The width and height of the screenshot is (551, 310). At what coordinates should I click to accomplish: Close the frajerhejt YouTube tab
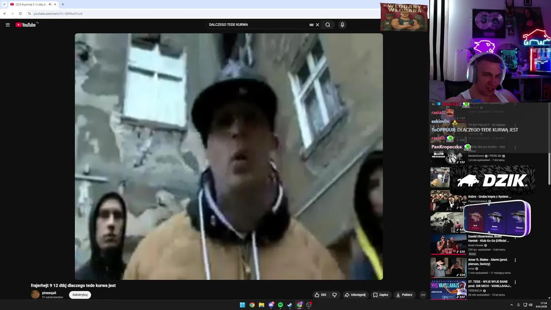pyautogui.click(x=55, y=4)
